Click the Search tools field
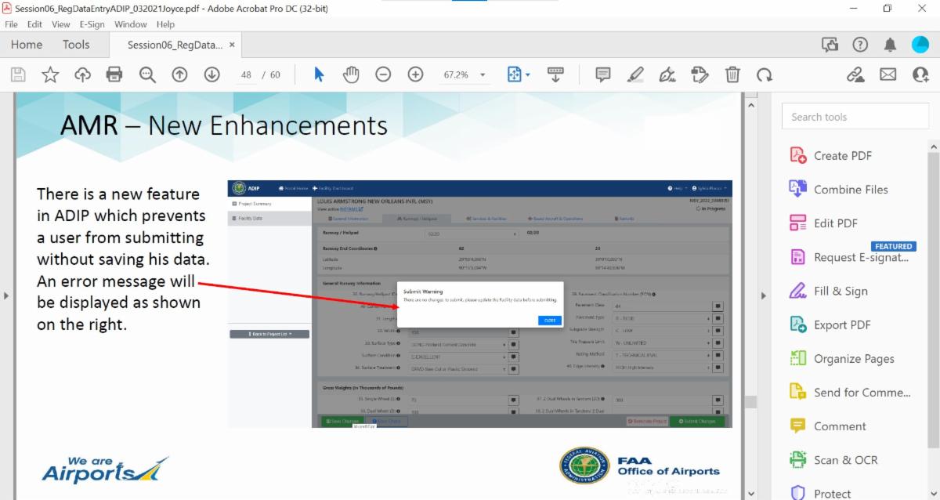 tap(855, 117)
